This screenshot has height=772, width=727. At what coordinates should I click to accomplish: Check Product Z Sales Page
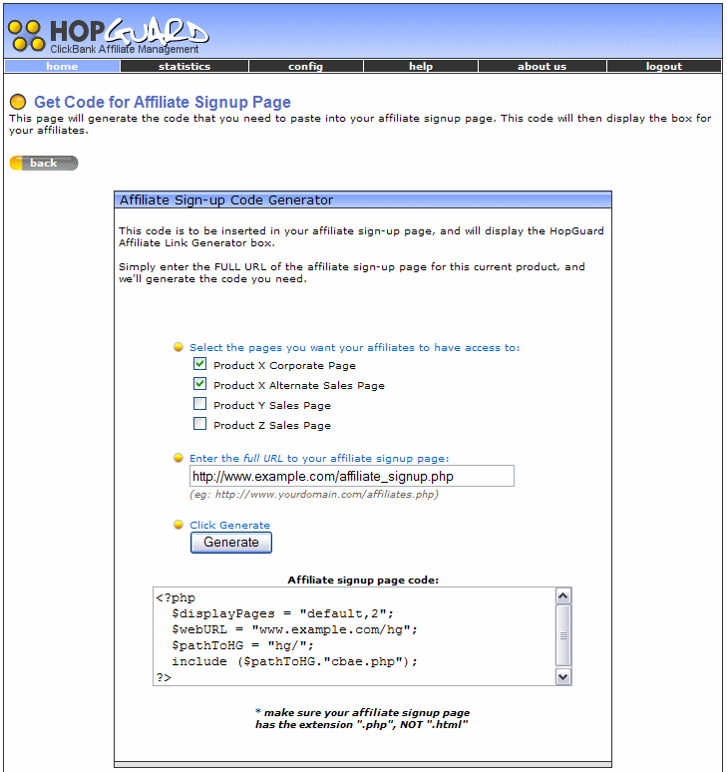199,424
